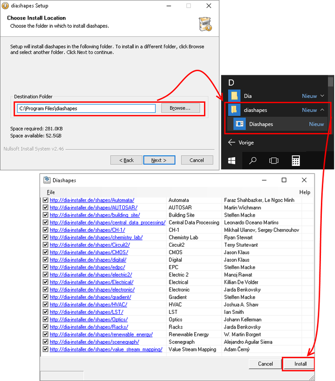
Task: Open the shapes/Electrical/ link
Action: pyautogui.click(x=92, y=282)
